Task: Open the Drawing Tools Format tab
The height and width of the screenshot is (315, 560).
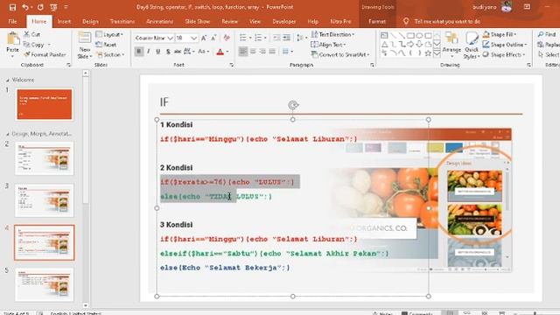Action: tap(377, 21)
